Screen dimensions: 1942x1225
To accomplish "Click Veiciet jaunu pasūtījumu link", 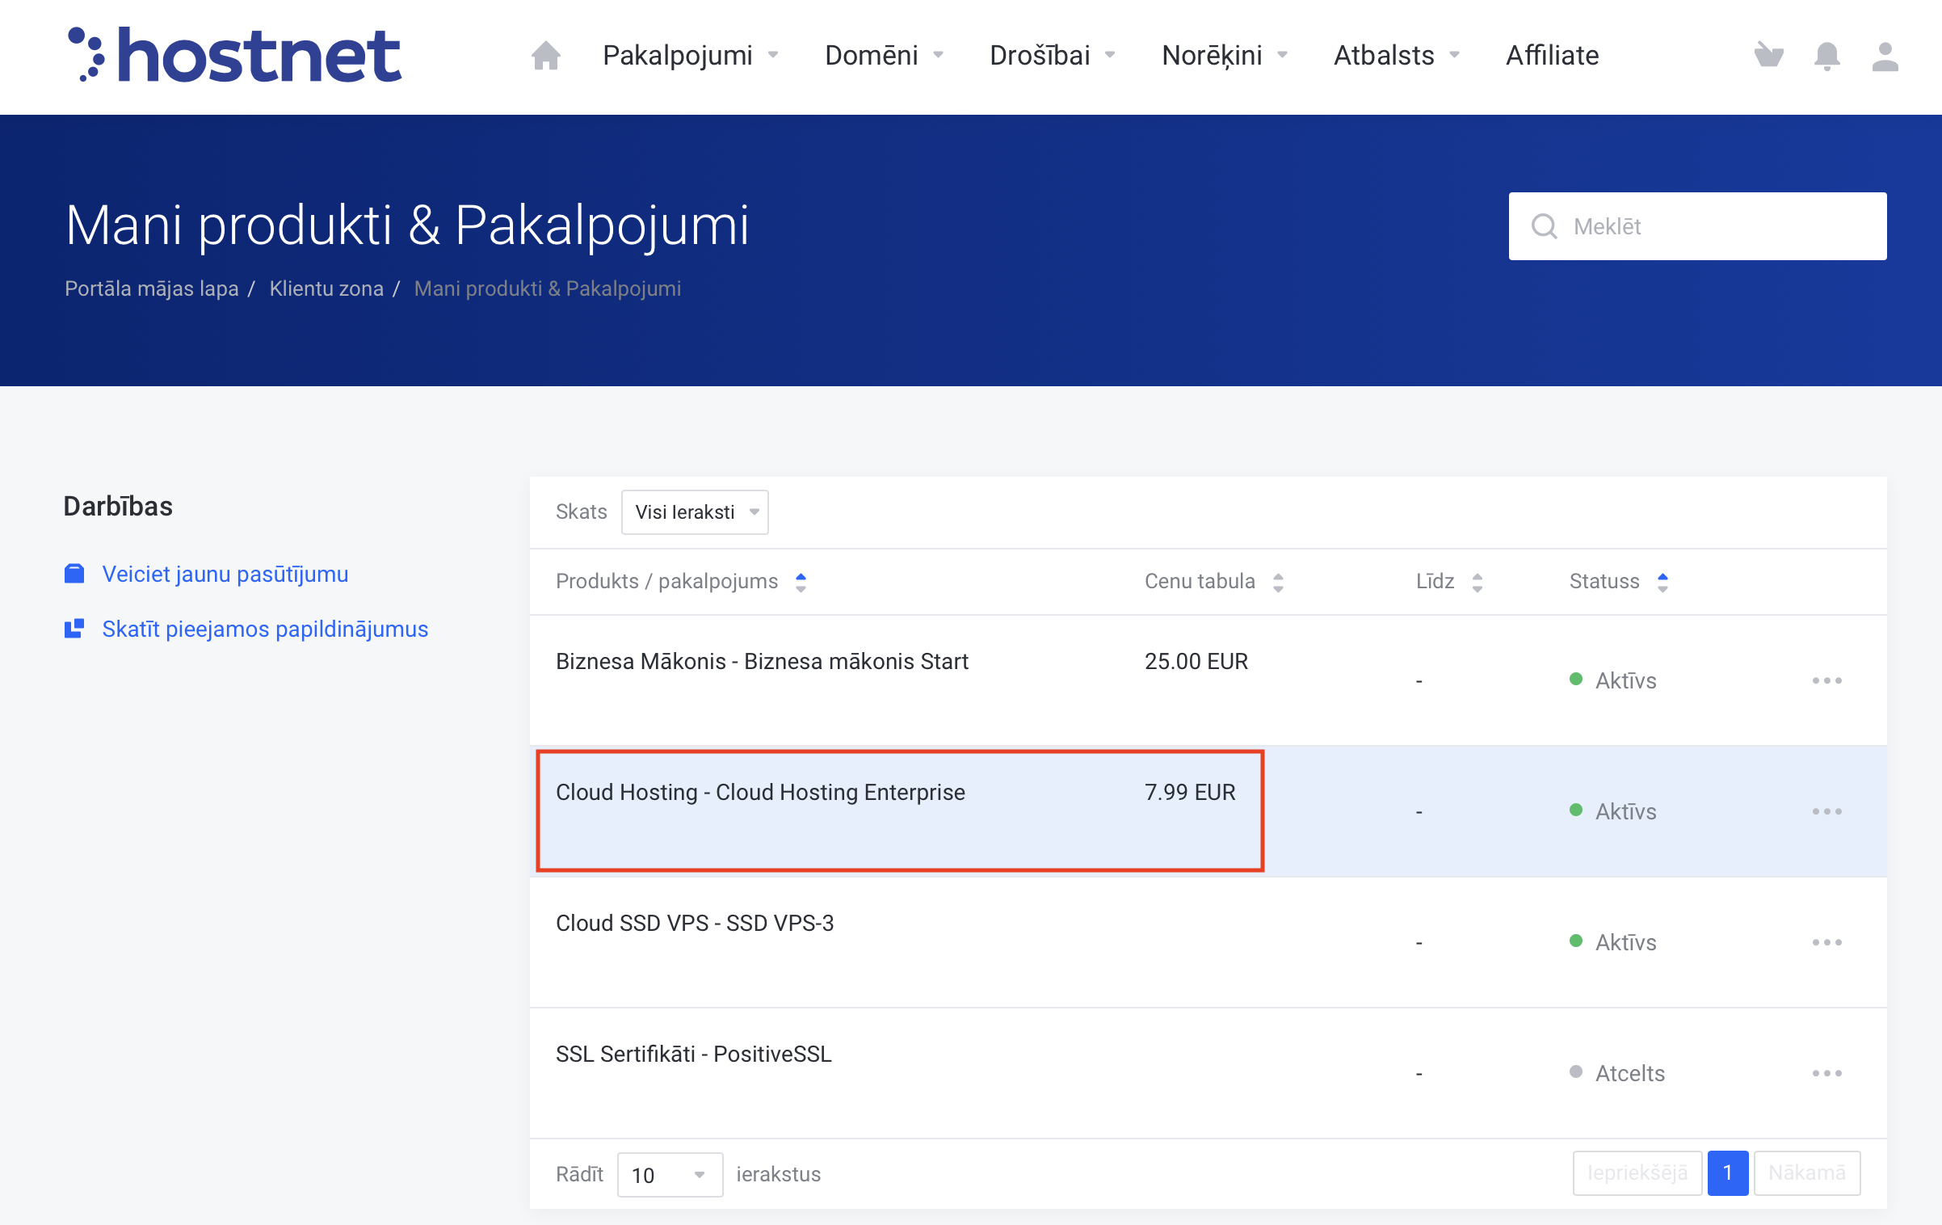I will coord(225,574).
